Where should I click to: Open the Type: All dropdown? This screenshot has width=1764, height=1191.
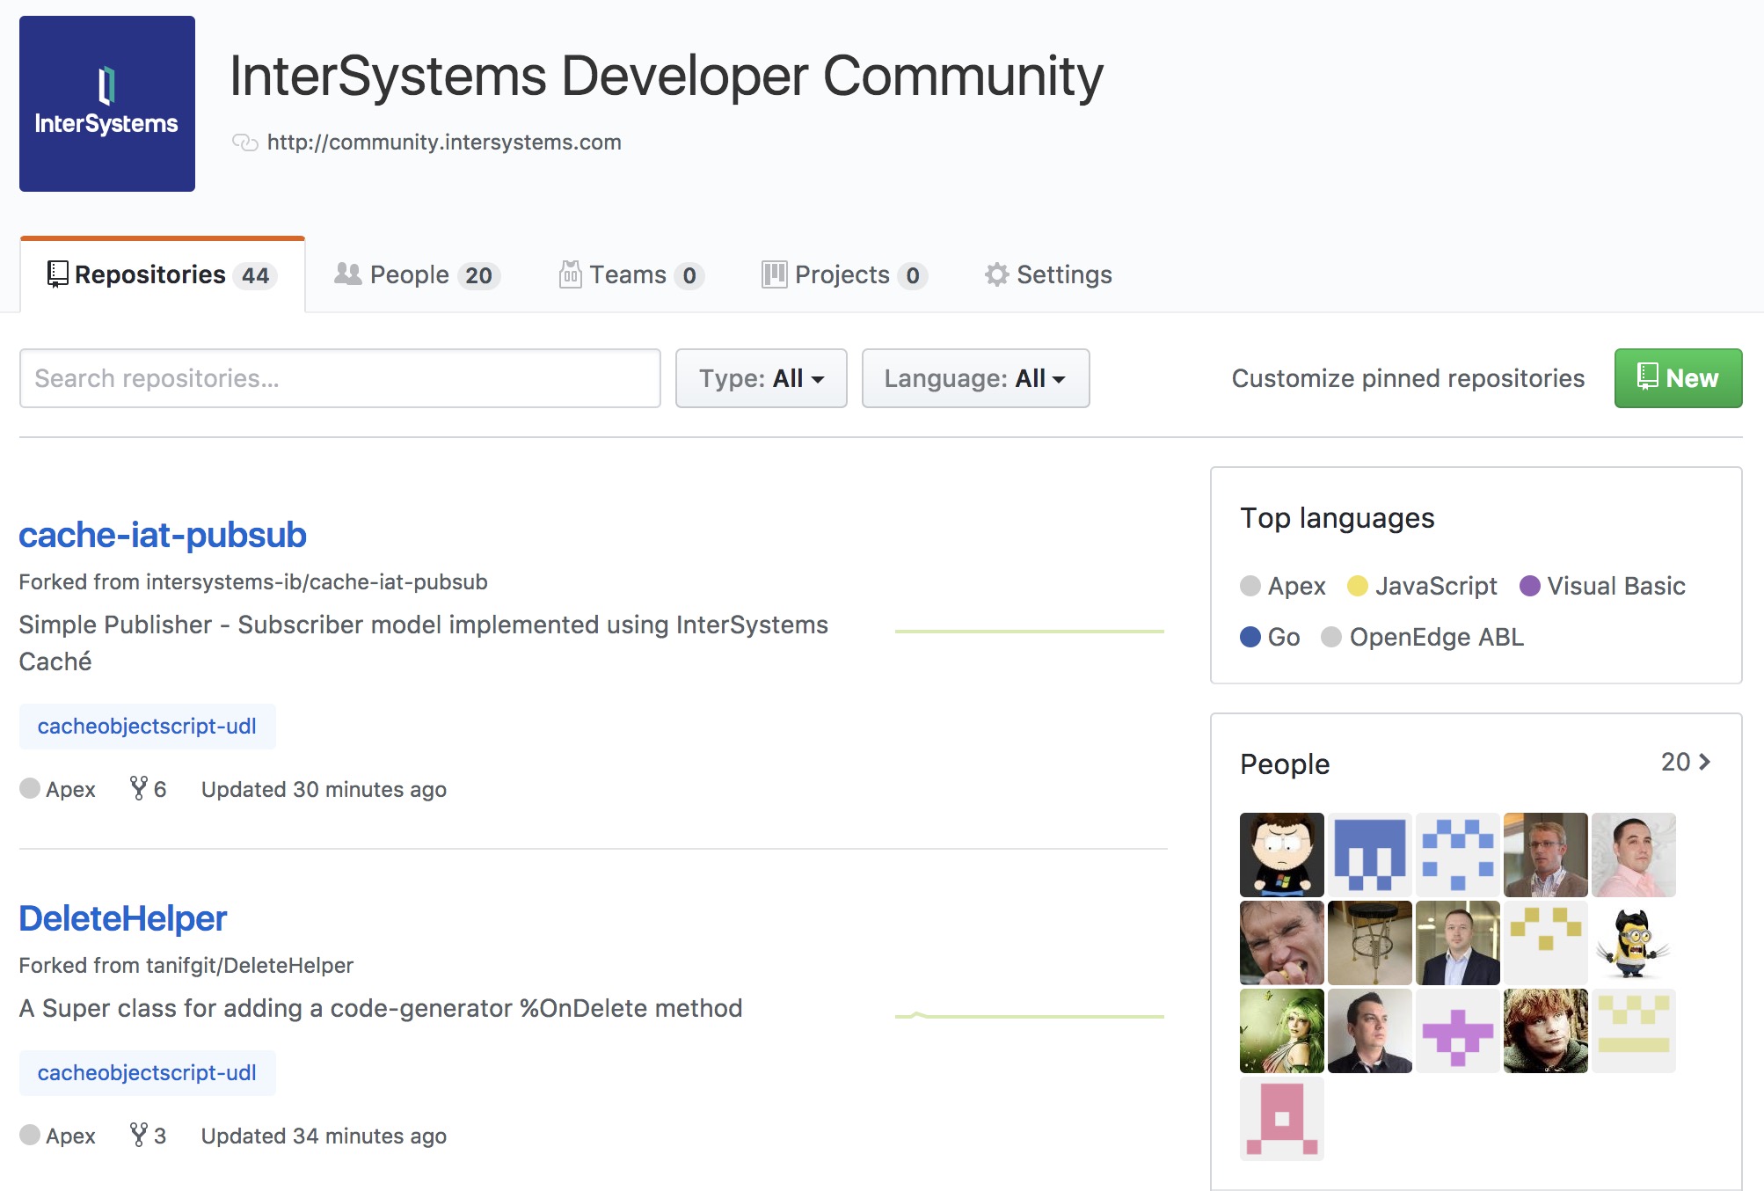[x=761, y=378]
